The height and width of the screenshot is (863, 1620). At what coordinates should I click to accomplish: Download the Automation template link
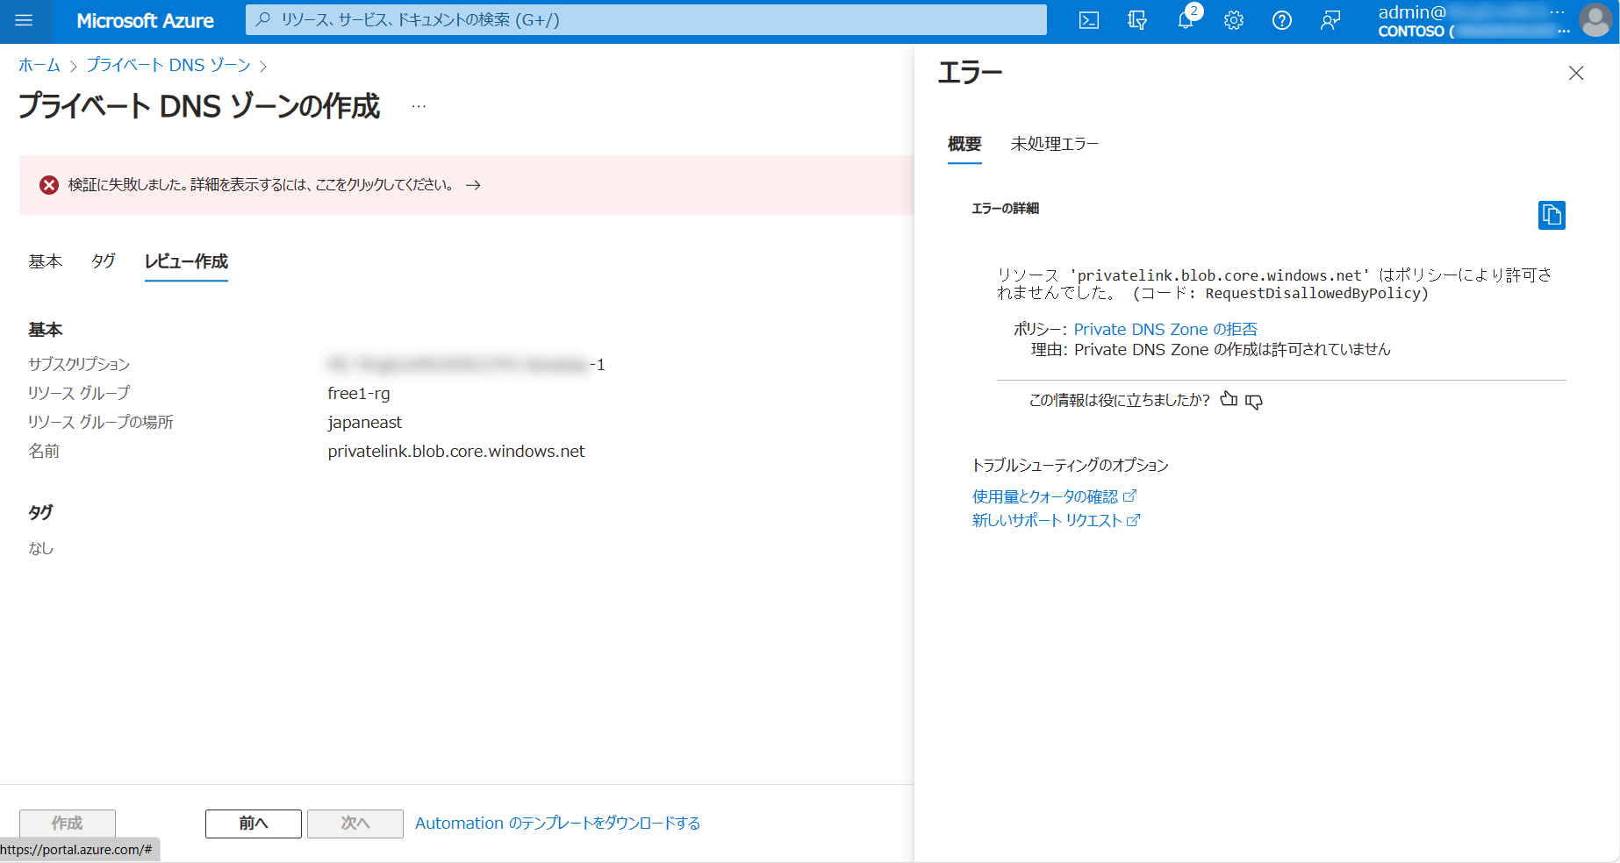click(557, 823)
